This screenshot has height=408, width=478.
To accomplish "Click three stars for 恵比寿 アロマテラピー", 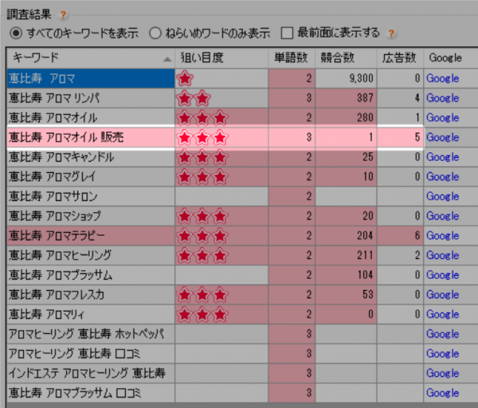I will tap(202, 236).
